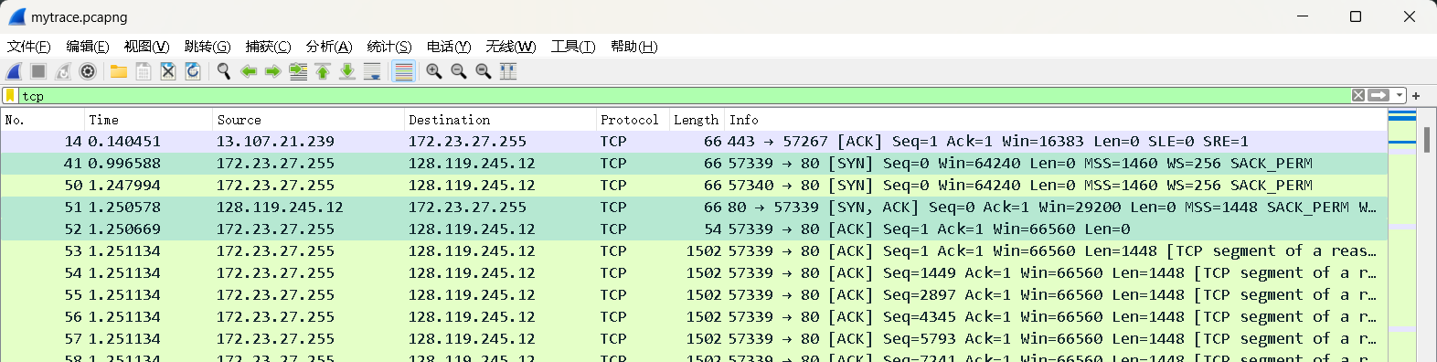Viewport: 1437px width, 362px height.
Task: Zoom out main window text
Action: tap(459, 71)
